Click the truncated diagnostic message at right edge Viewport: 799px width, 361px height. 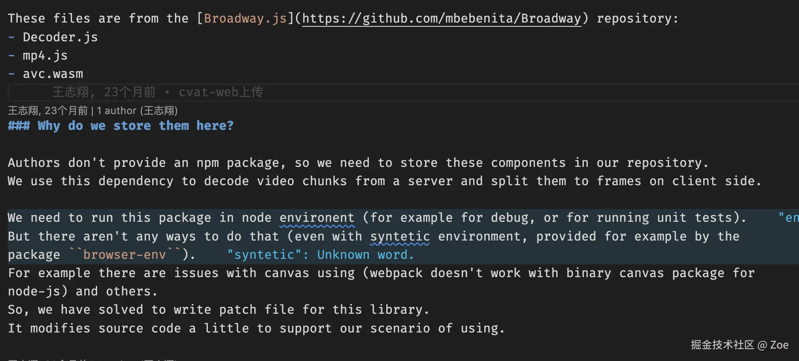tap(788, 218)
